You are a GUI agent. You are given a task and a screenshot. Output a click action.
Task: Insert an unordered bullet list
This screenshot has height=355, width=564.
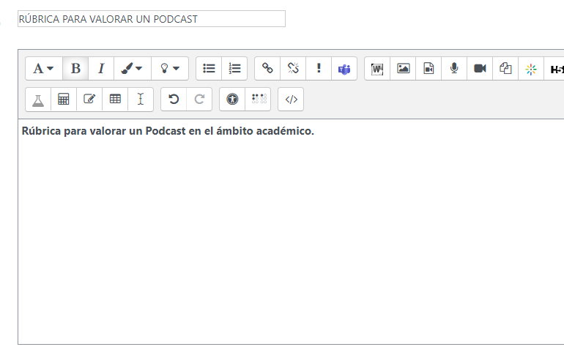click(x=209, y=68)
